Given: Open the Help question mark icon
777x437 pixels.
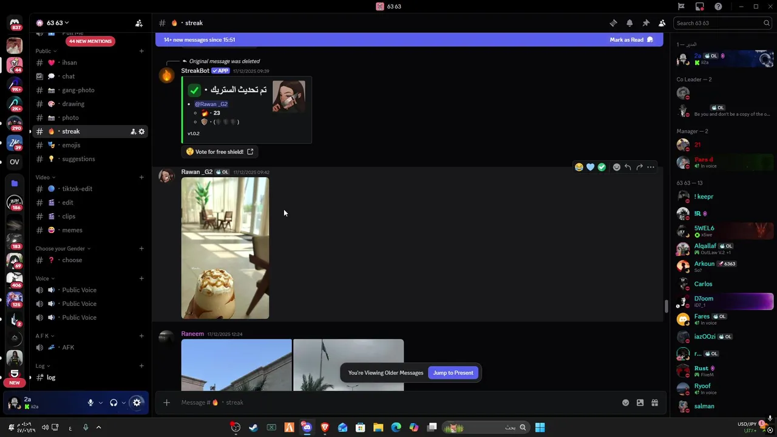Looking at the screenshot, I should click(x=719, y=7).
